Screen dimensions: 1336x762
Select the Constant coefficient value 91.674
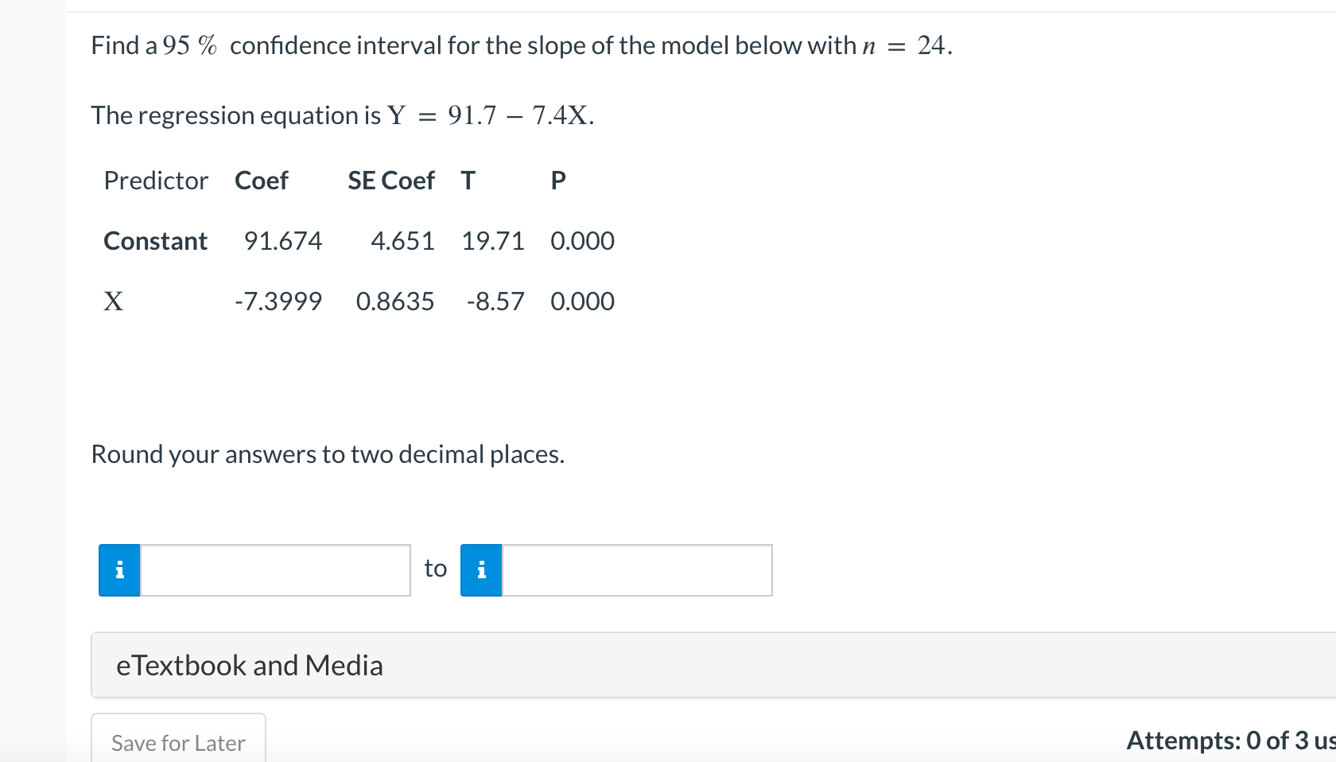(x=283, y=241)
